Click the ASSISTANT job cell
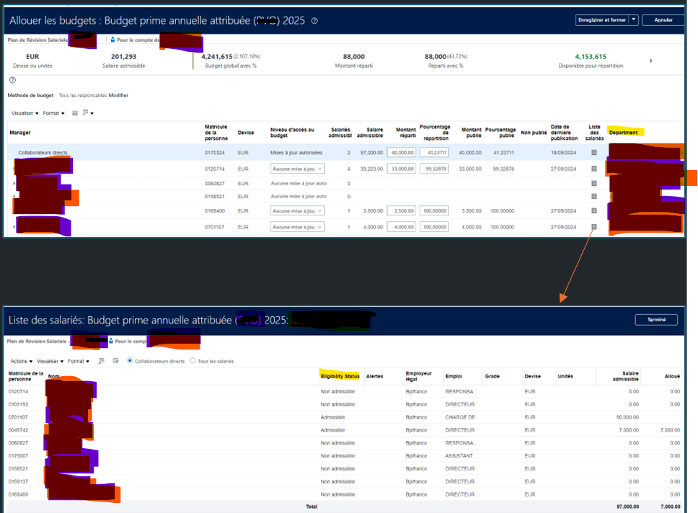The image size is (698, 513). tap(461, 456)
